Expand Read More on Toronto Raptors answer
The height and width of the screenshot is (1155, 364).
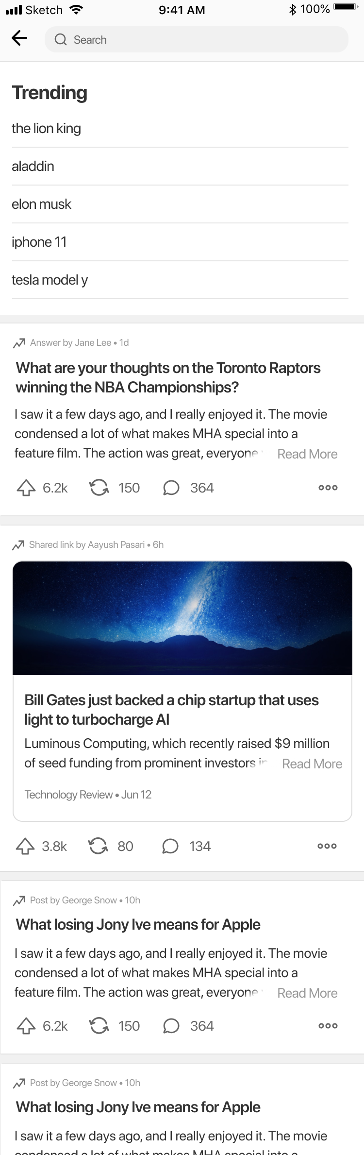pyautogui.click(x=307, y=454)
